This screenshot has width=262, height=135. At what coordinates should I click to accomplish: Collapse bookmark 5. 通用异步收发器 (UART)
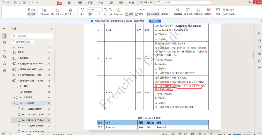click(12, 81)
